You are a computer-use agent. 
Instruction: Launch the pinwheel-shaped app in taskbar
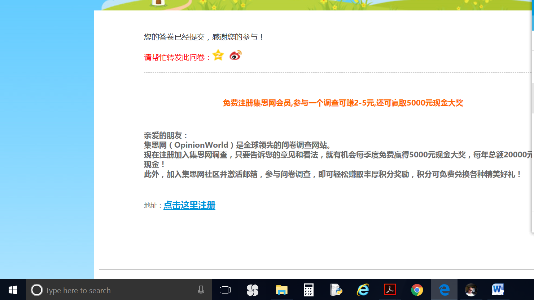tap(253, 290)
